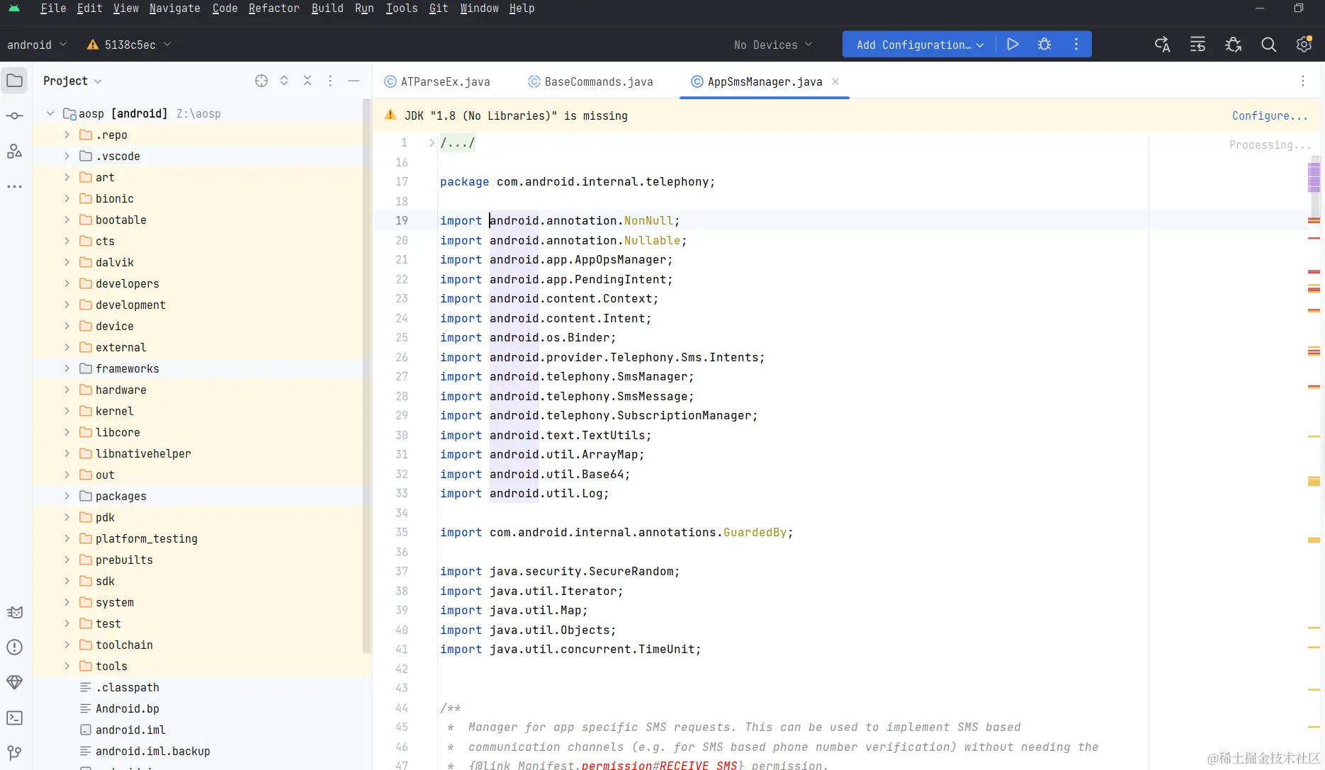The width and height of the screenshot is (1325, 770).
Task: Select the platform_testing folder
Action: (147, 538)
